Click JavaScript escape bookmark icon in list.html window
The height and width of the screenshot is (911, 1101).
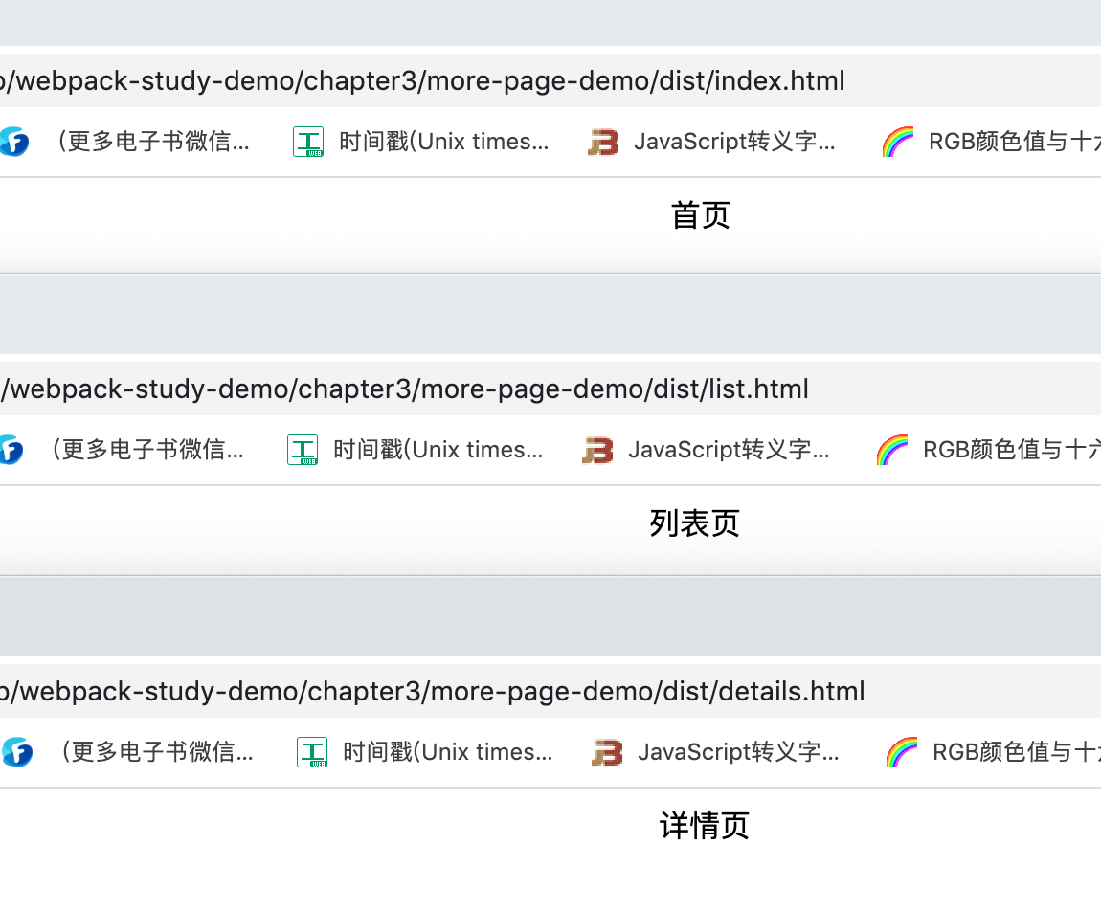point(597,450)
